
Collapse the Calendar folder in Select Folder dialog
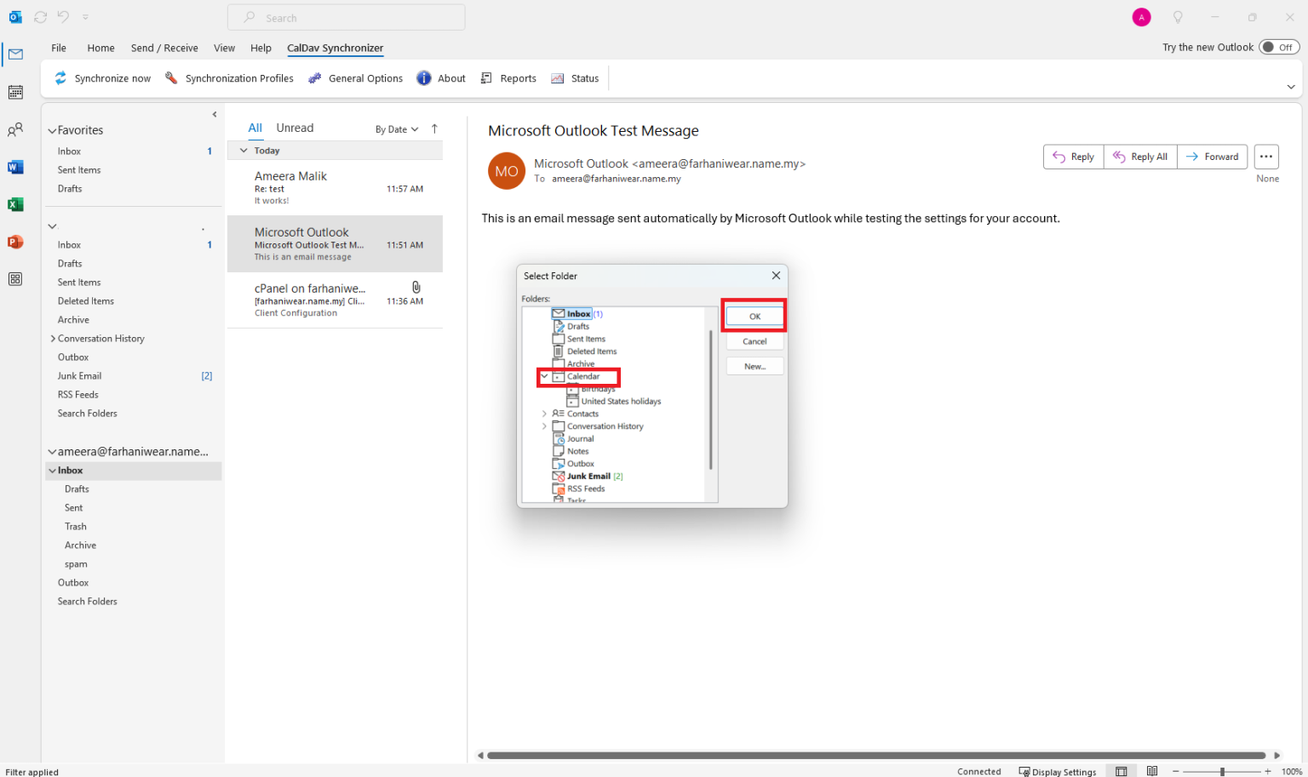(545, 376)
